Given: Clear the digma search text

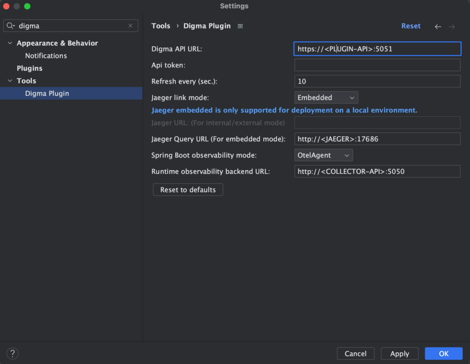Looking at the screenshot, I should pyautogui.click(x=130, y=26).
